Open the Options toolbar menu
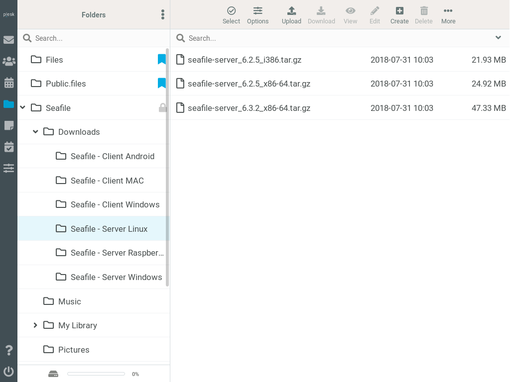 (257, 15)
